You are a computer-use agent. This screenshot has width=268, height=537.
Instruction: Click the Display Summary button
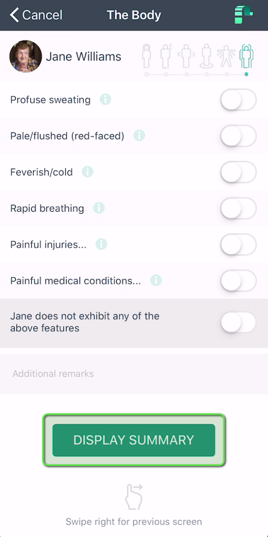click(x=134, y=440)
